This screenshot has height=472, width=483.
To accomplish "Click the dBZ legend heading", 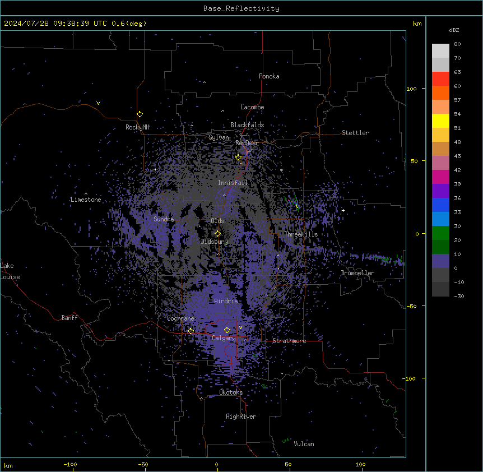I will pos(454,30).
